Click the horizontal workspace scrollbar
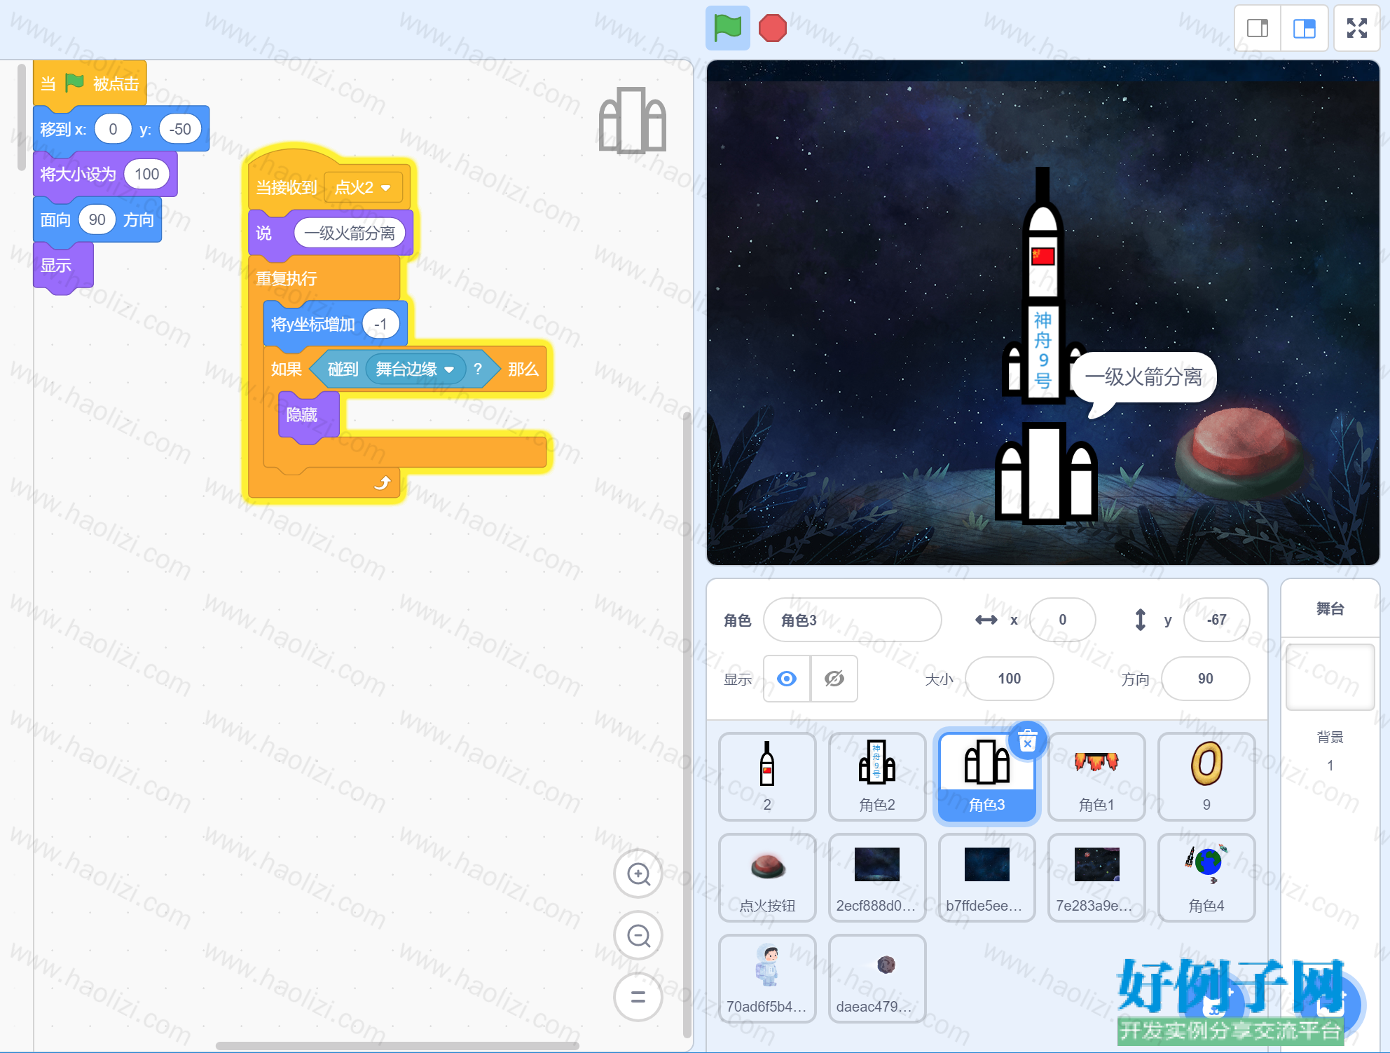 click(x=397, y=1045)
